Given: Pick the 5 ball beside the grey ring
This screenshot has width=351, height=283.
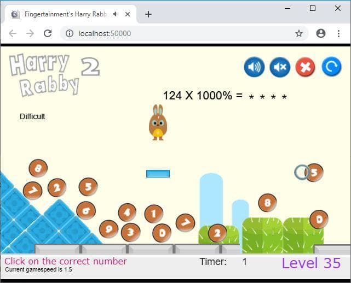Looking at the screenshot, I should 314,173.
